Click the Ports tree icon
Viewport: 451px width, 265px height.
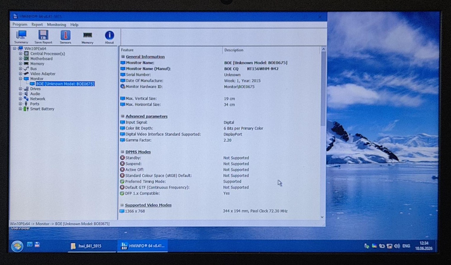pos(26,104)
